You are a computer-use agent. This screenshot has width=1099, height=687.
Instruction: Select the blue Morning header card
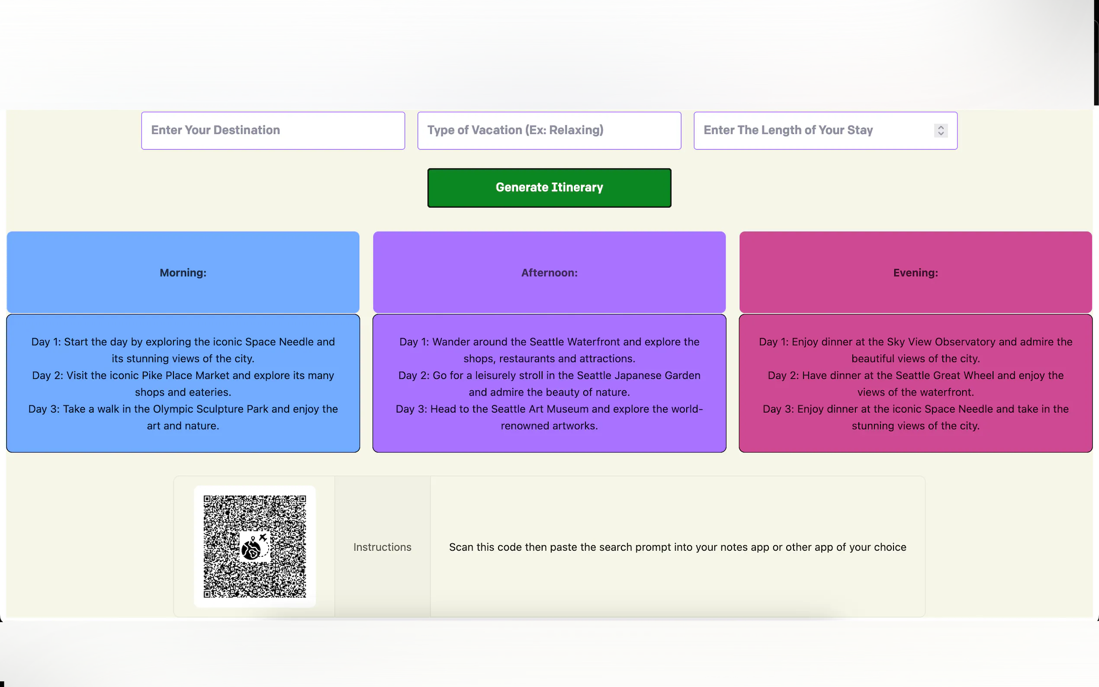click(183, 272)
